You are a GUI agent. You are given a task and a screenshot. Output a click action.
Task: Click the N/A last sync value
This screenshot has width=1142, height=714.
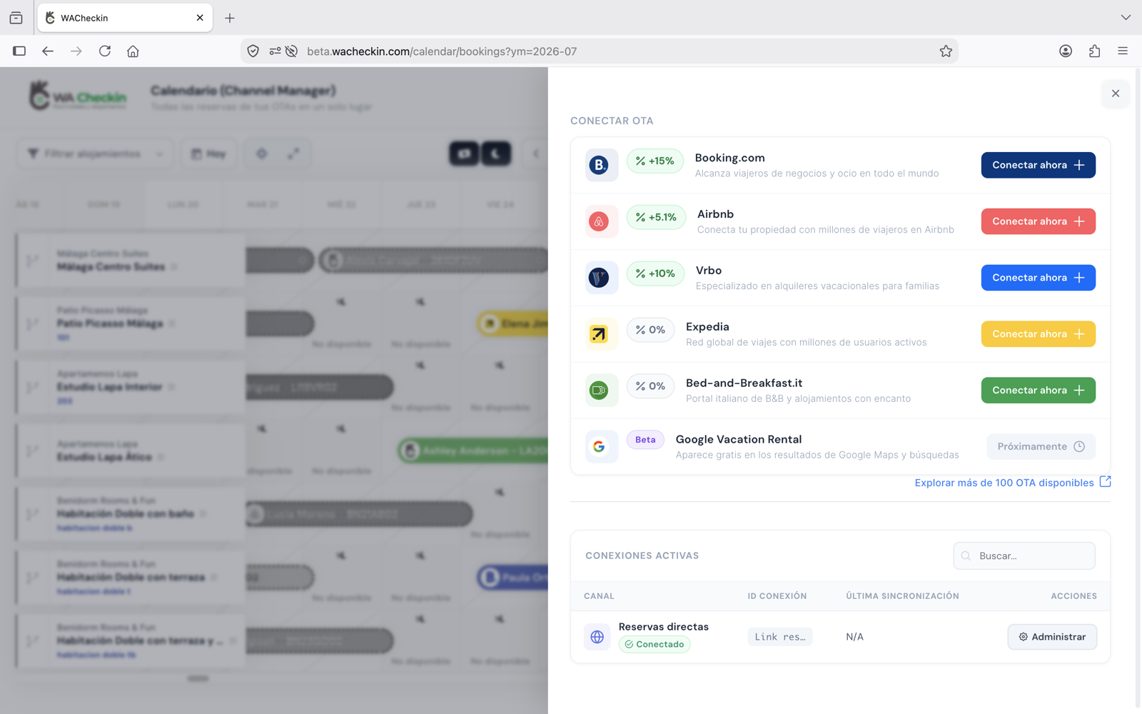pyautogui.click(x=854, y=637)
